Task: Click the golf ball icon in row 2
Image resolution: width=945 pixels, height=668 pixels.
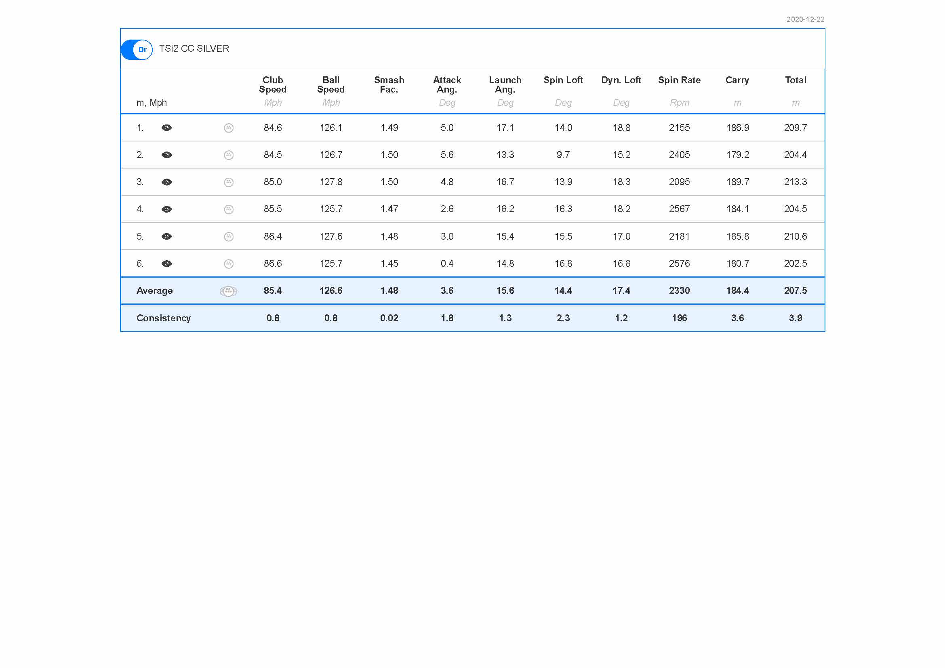Action: click(229, 155)
